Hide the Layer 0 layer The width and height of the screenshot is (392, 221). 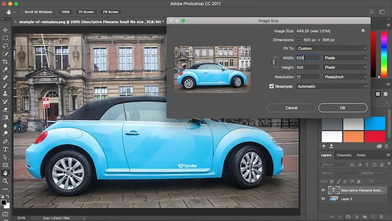click(323, 199)
